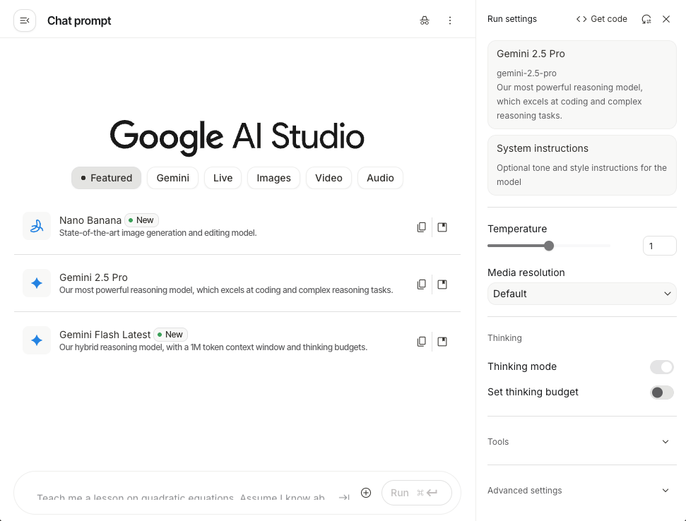Add an attachment with the plus icon

pyautogui.click(x=366, y=493)
